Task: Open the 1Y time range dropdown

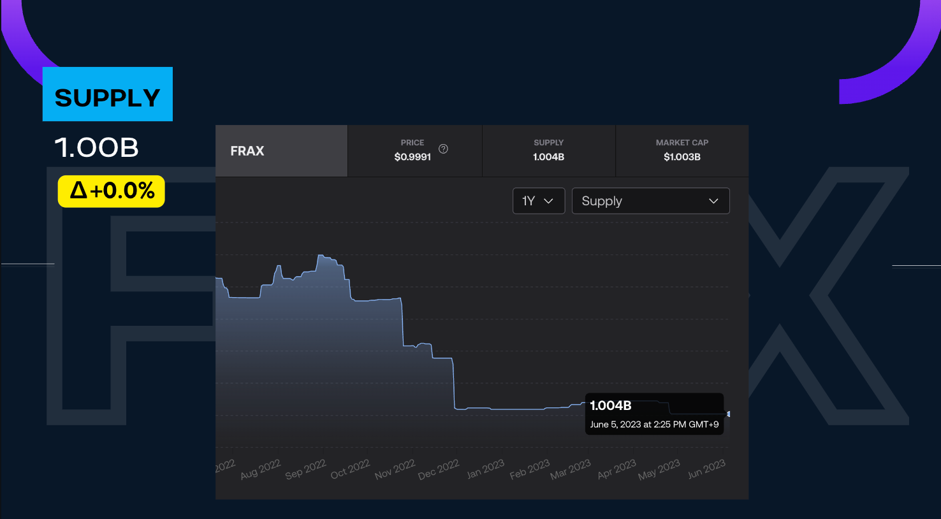Action: pos(538,201)
